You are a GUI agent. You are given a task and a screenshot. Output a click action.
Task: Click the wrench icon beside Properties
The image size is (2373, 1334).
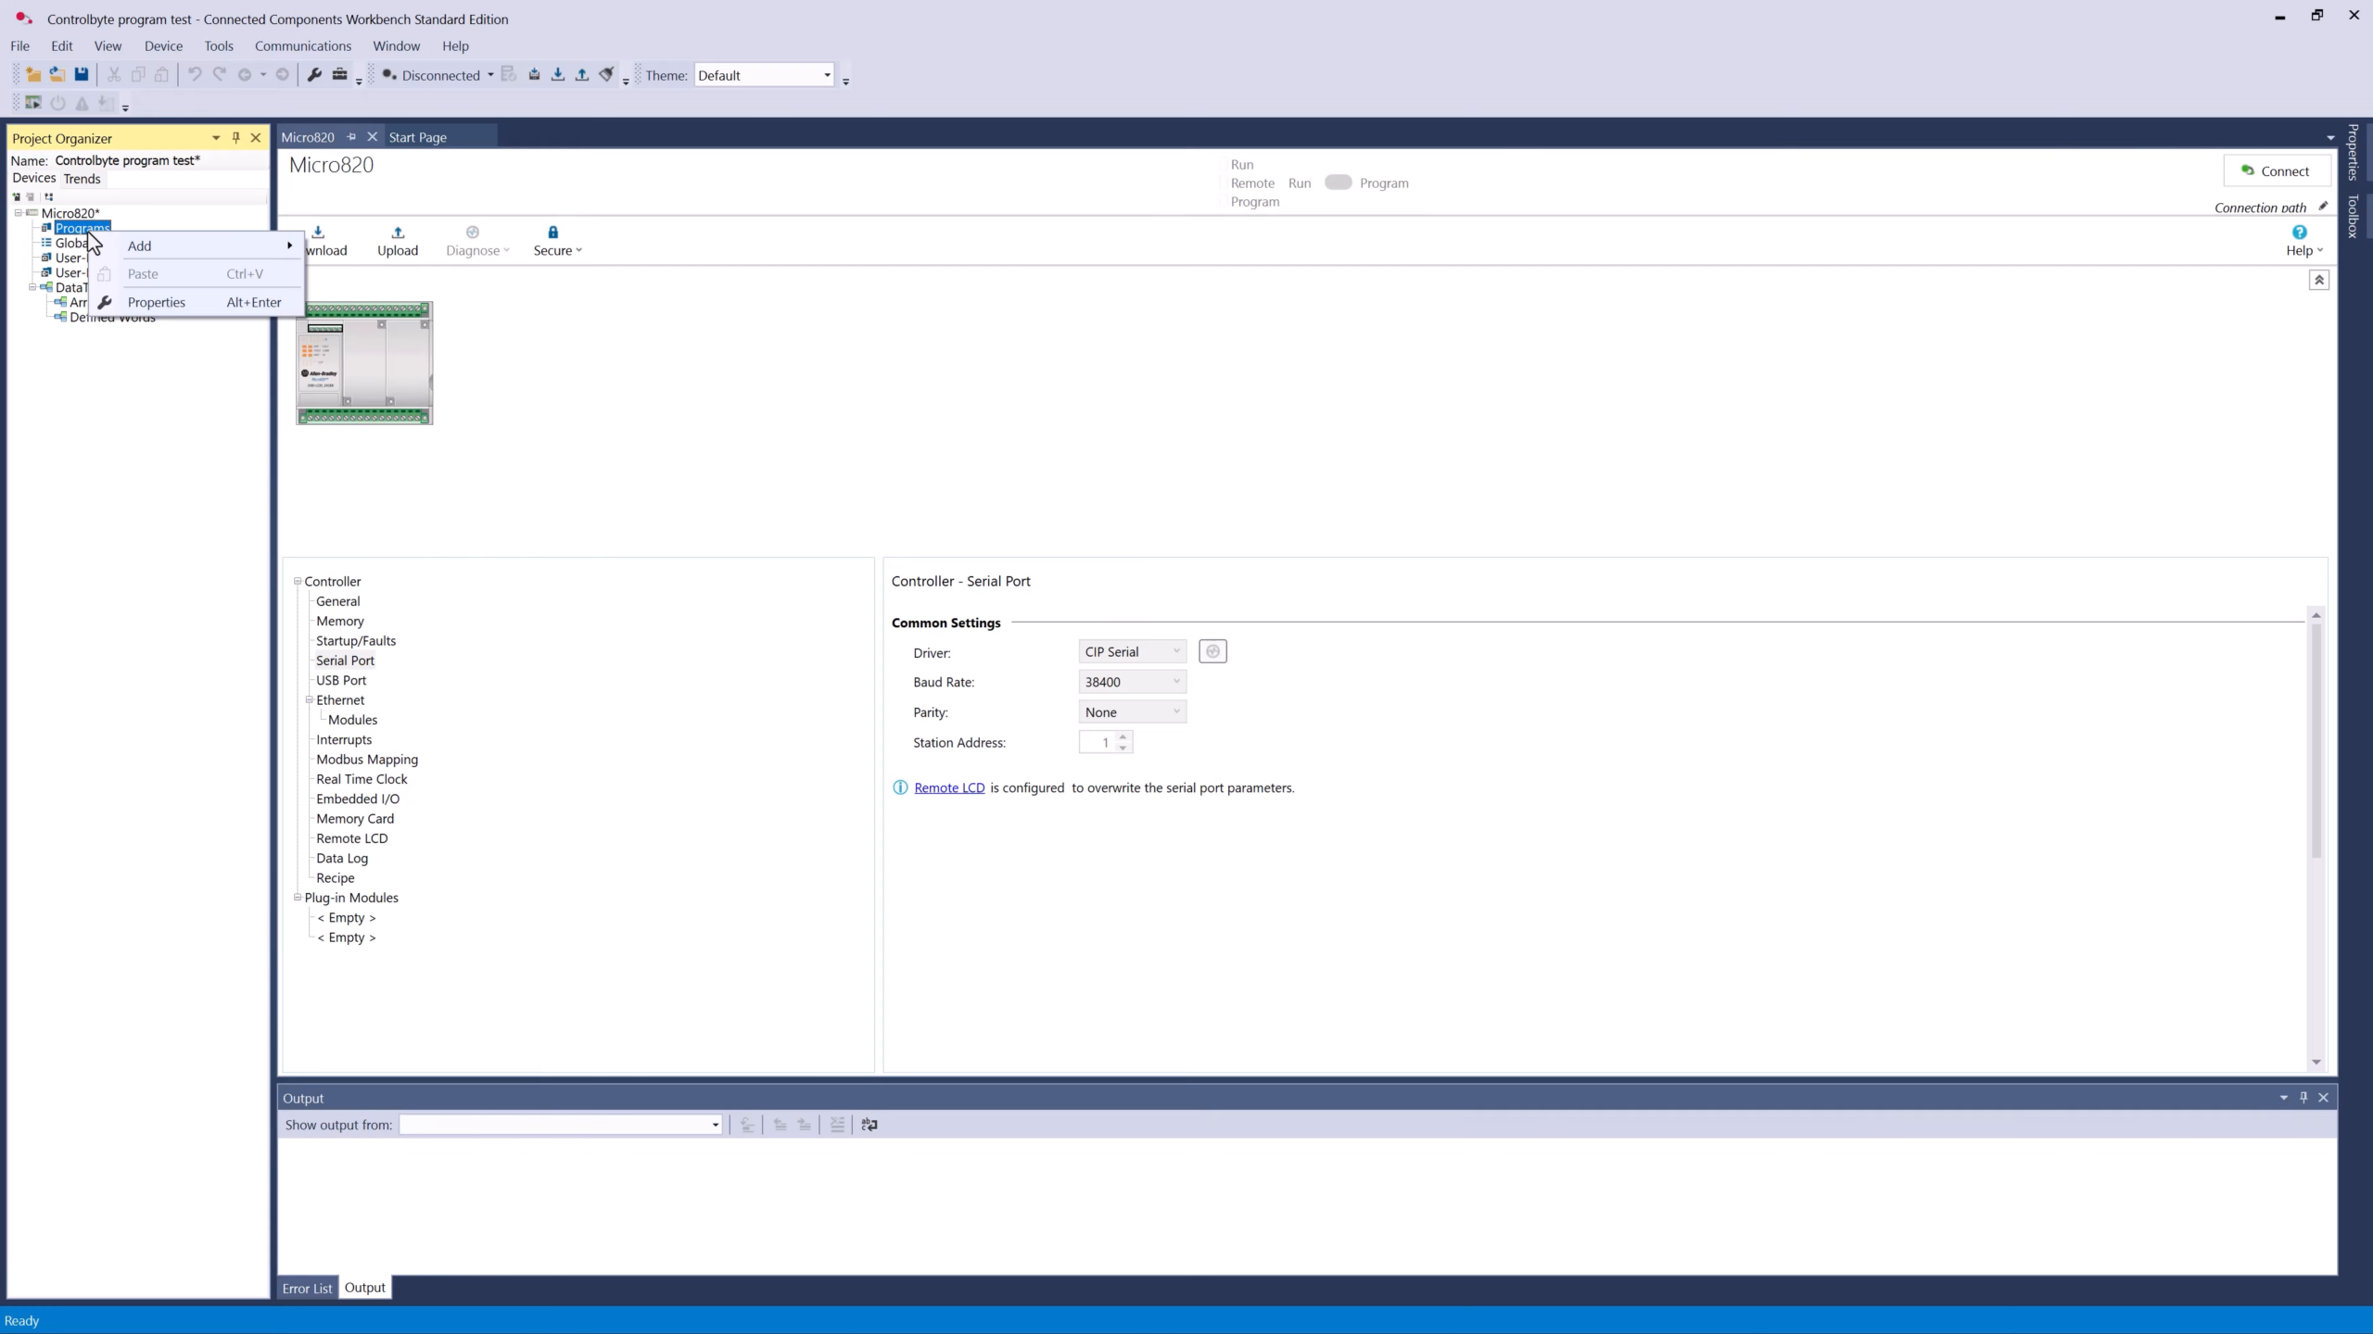tap(105, 302)
